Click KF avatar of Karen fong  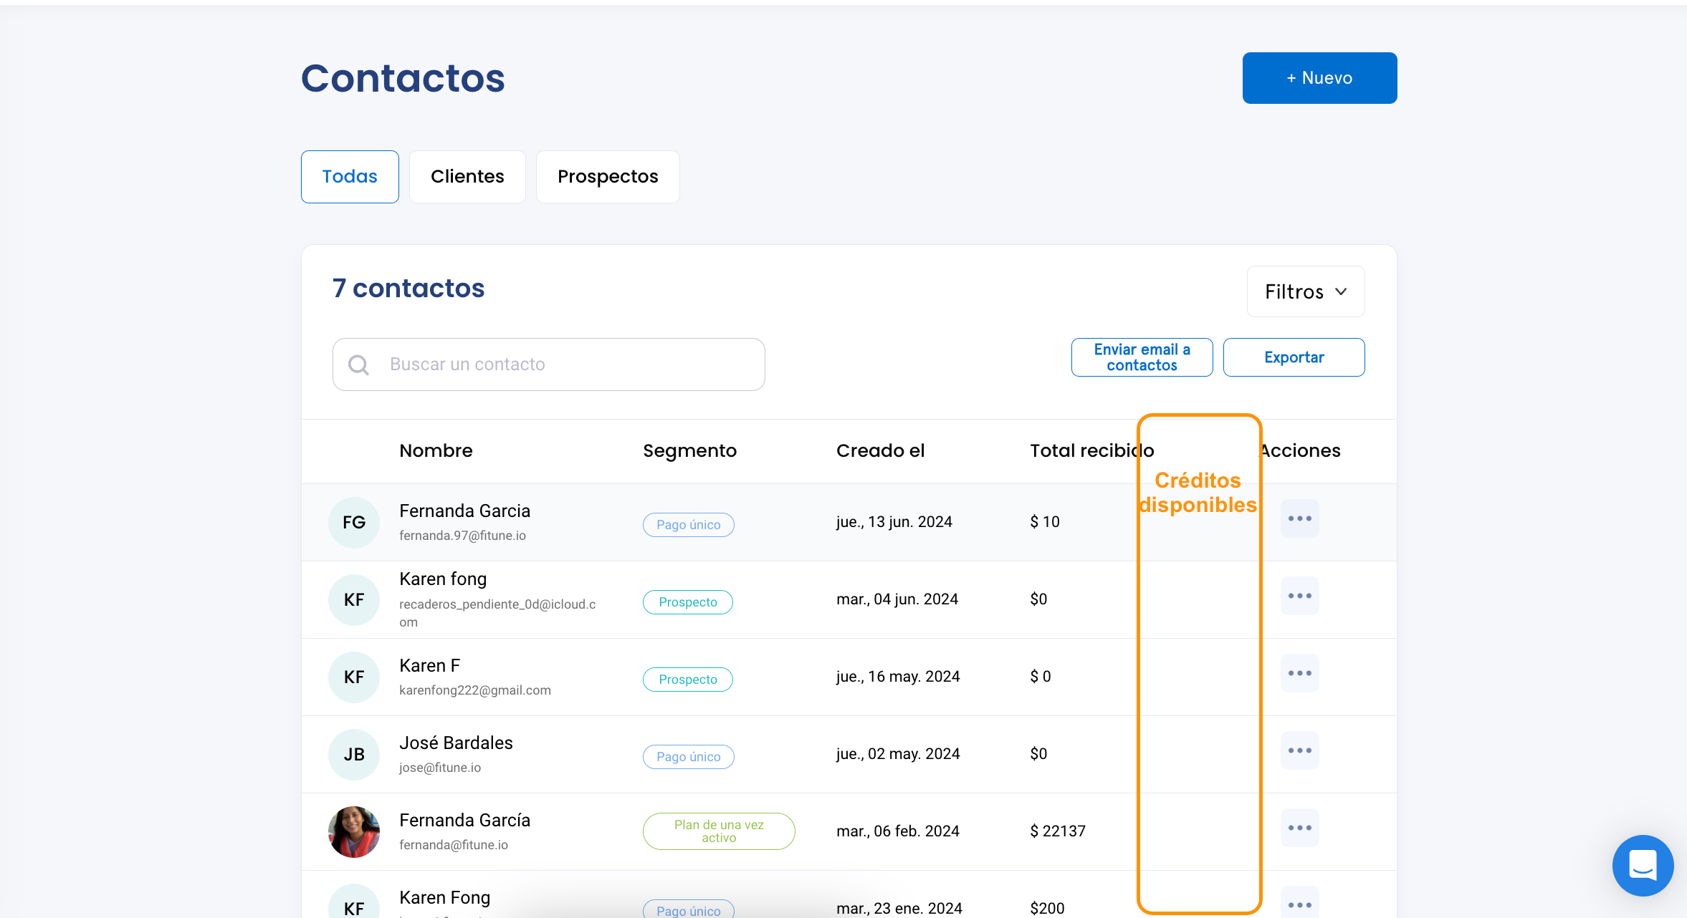pos(354,600)
